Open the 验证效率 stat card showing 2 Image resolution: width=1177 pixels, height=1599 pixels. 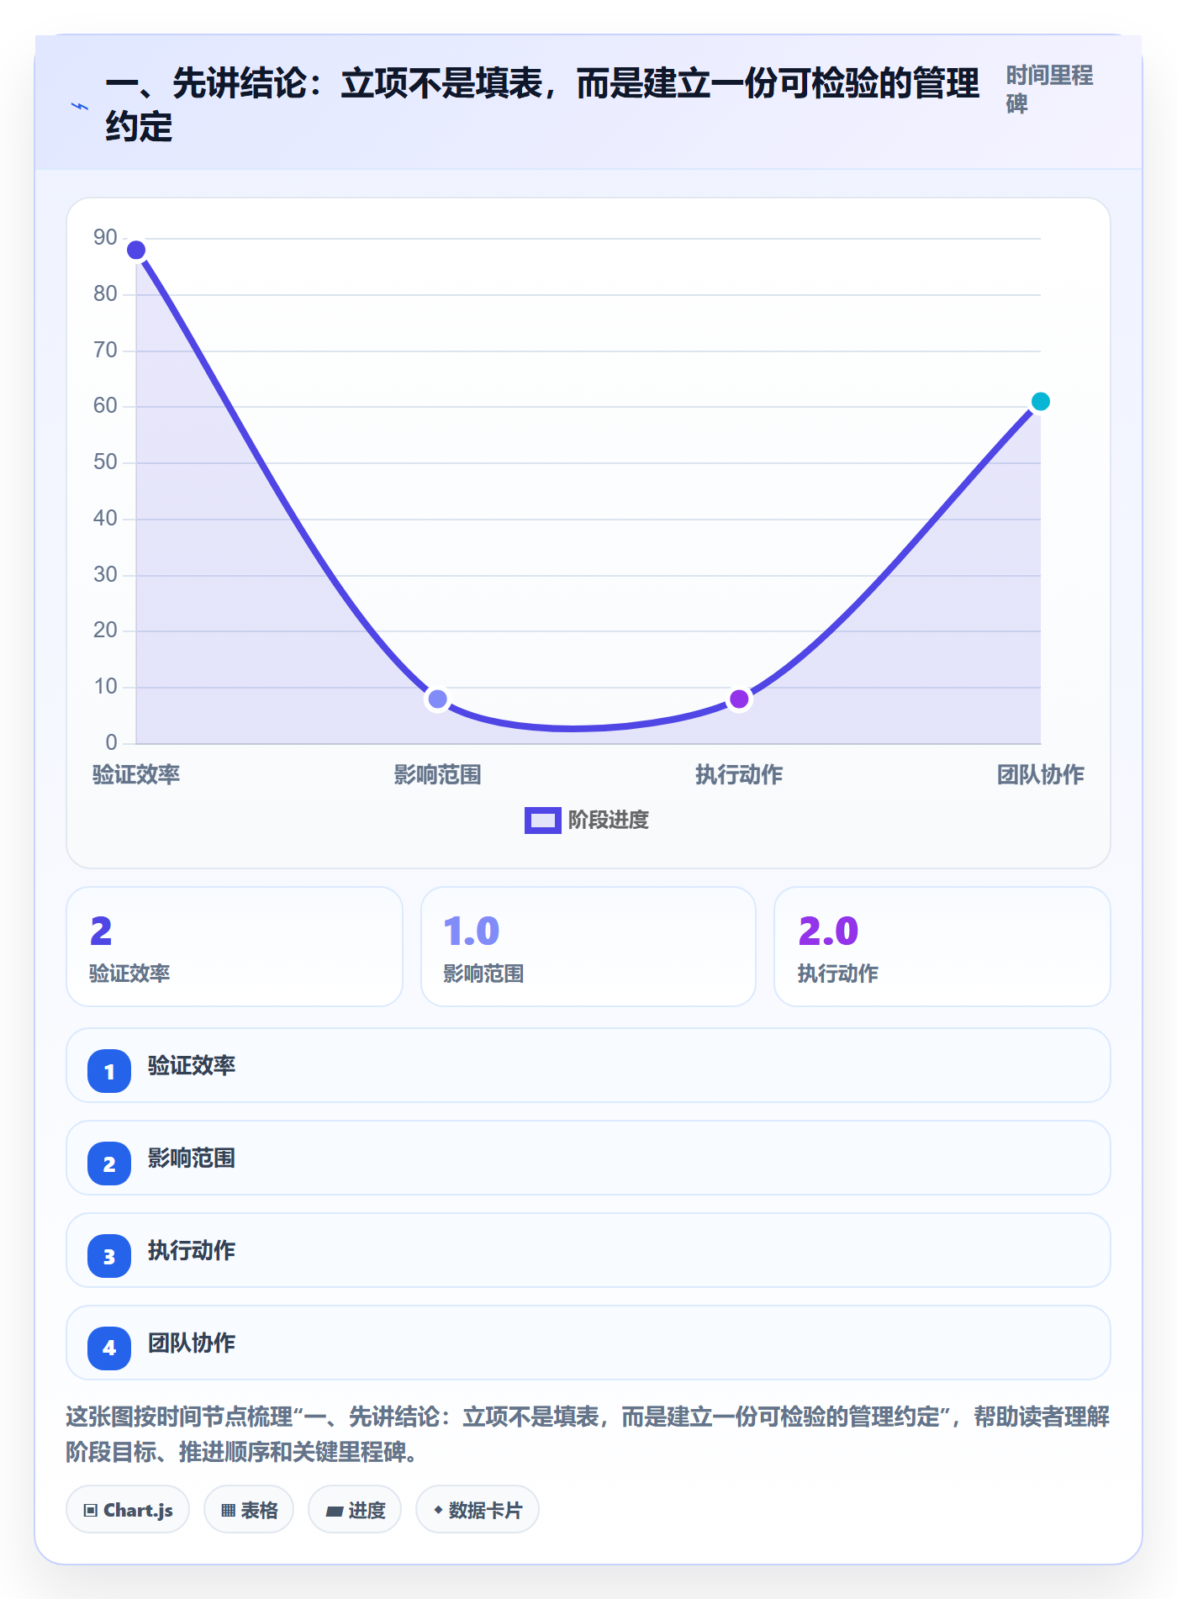(235, 947)
